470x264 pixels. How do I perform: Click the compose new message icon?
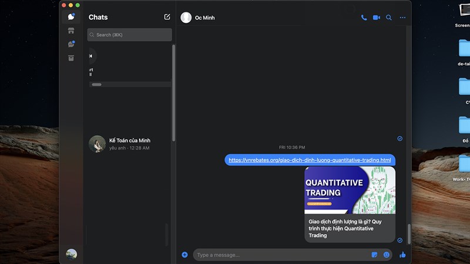point(167,17)
